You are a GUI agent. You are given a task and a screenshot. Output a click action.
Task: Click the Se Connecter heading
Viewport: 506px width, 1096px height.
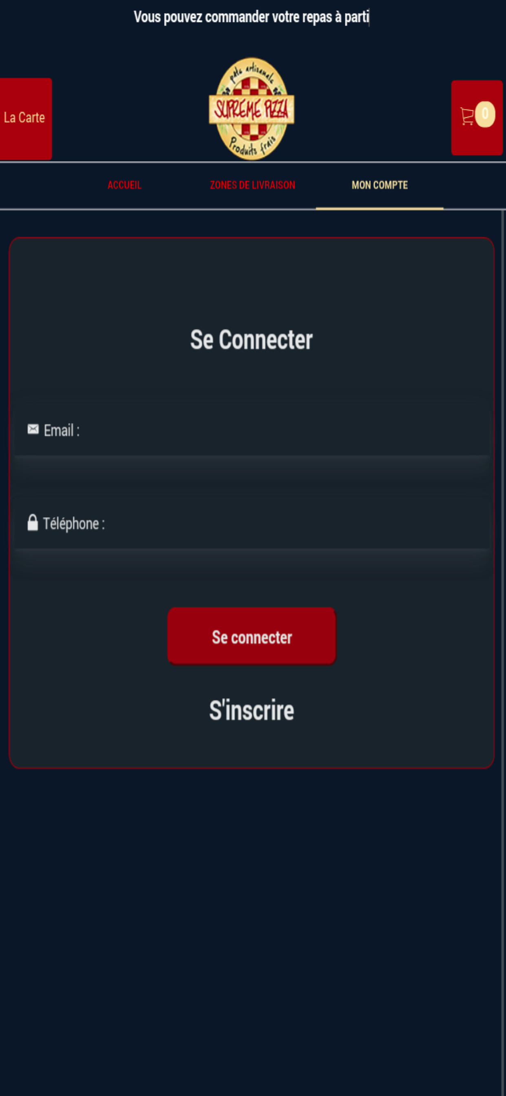click(x=251, y=340)
